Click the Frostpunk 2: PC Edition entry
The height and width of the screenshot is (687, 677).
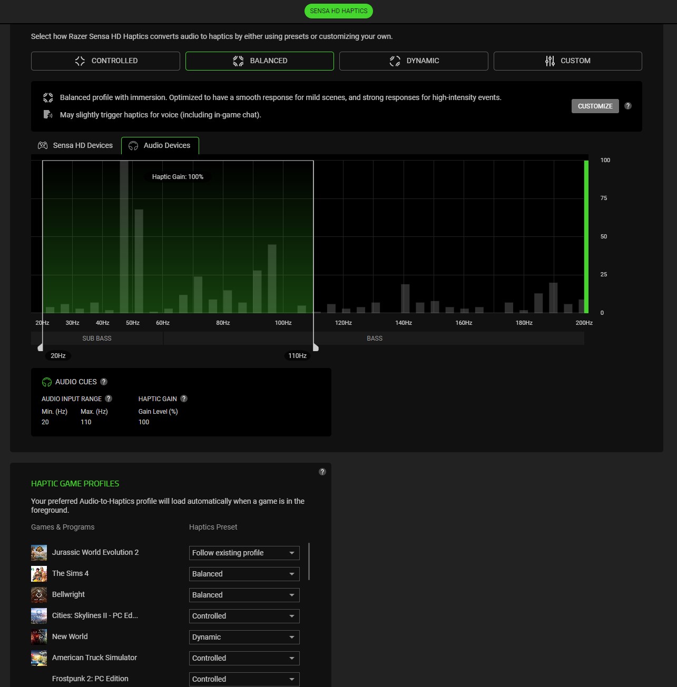click(x=90, y=679)
